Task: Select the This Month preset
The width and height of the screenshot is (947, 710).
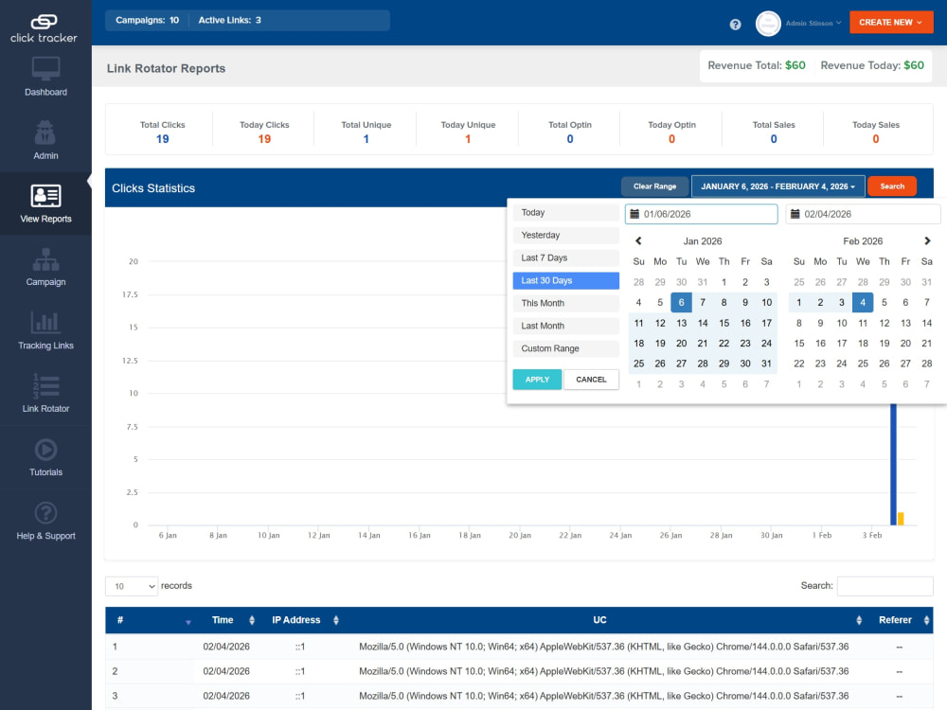Action: 566,303
